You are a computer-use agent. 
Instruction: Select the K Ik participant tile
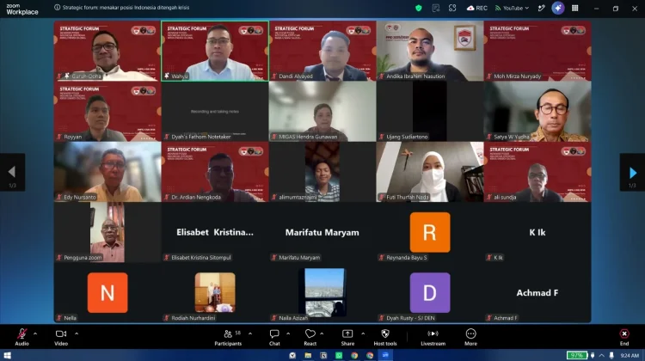coord(537,232)
